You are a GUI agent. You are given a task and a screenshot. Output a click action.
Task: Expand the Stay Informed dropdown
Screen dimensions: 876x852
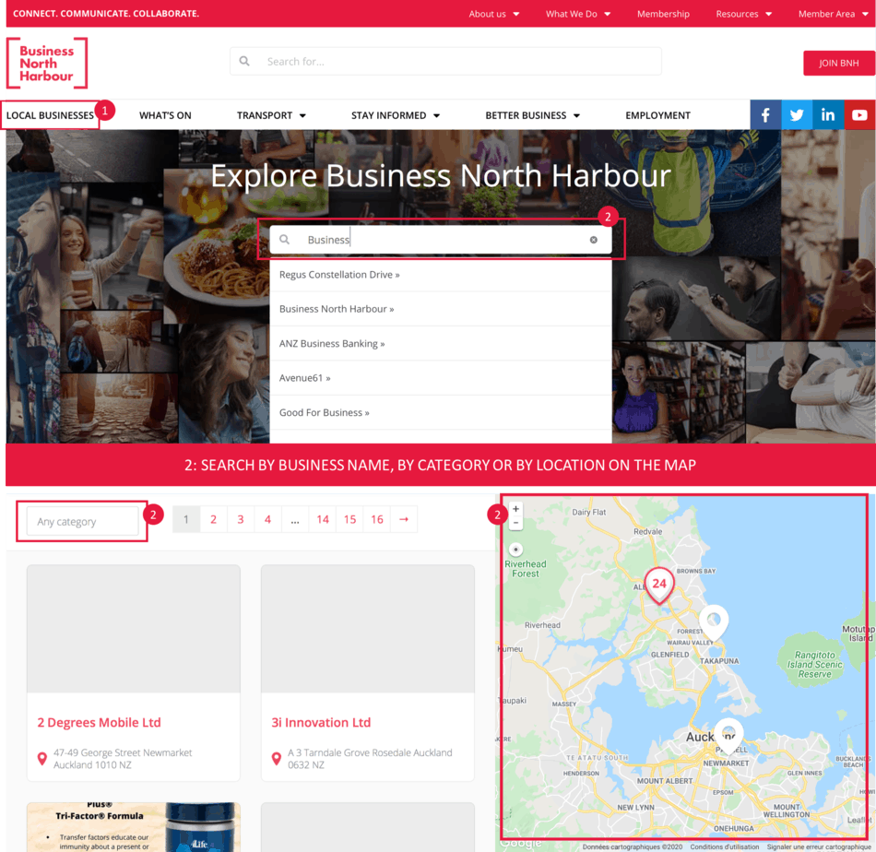click(396, 115)
